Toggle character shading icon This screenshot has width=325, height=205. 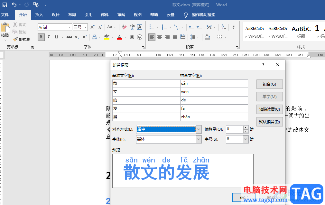coord(132,37)
